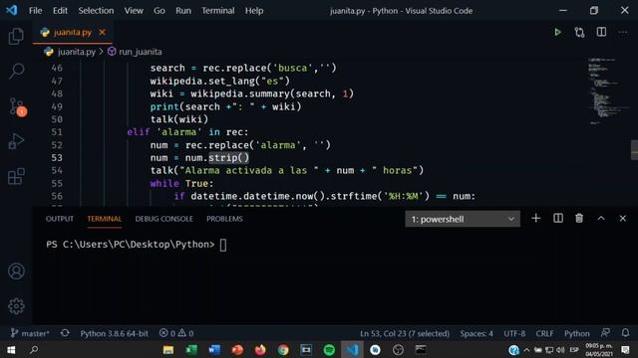The height and width of the screenshot is (358, 638).
Task: Click the master branch status item
Action: pos(30,333)
